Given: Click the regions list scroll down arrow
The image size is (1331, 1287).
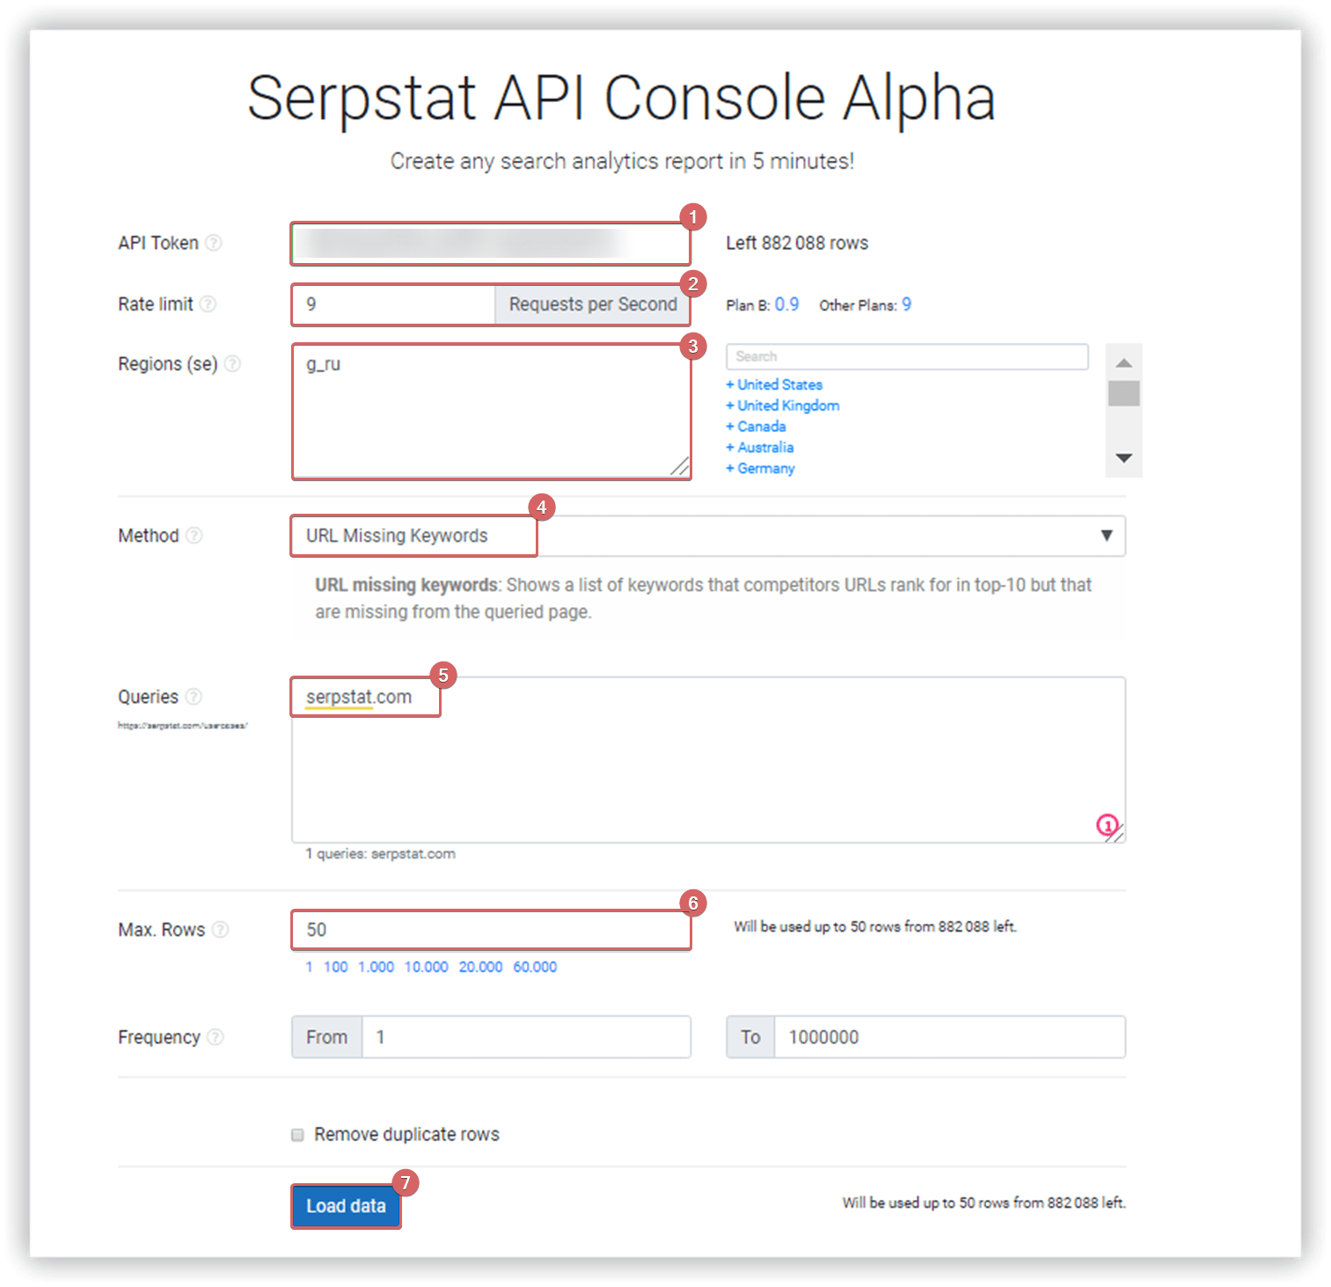Looking at the screenshot, I should pos(1123,458).
